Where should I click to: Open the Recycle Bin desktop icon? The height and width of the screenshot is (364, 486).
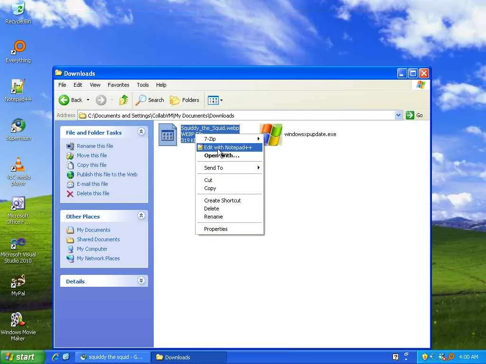click(18, 12)
